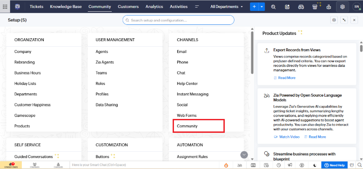Open the Analytics tab
Image resolution: width=363 pixels, height=169 pixels.
pos(154,7)
